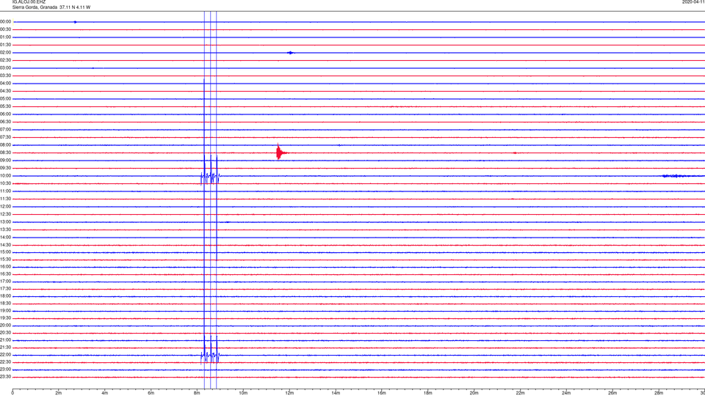The height and width of the screenshot is (396, 705).
Task: Select the 00:30 trace time label
Action: tap(5, 29)
